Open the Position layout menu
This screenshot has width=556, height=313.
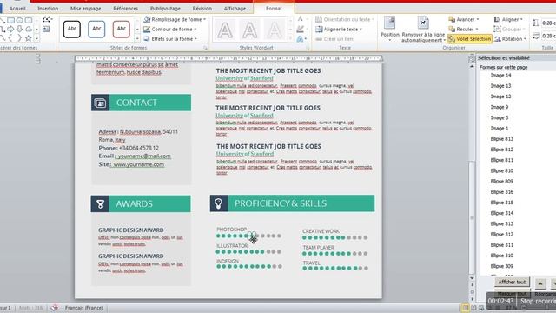pyautogui.click(x=390, y=29)
